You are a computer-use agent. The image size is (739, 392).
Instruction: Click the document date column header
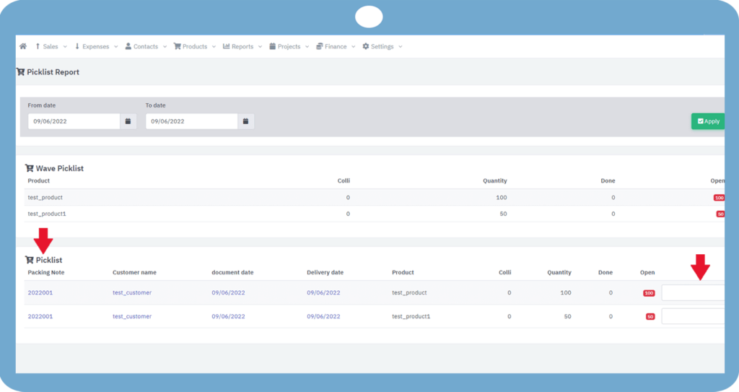pyautogui.click(x=232, y=272)
